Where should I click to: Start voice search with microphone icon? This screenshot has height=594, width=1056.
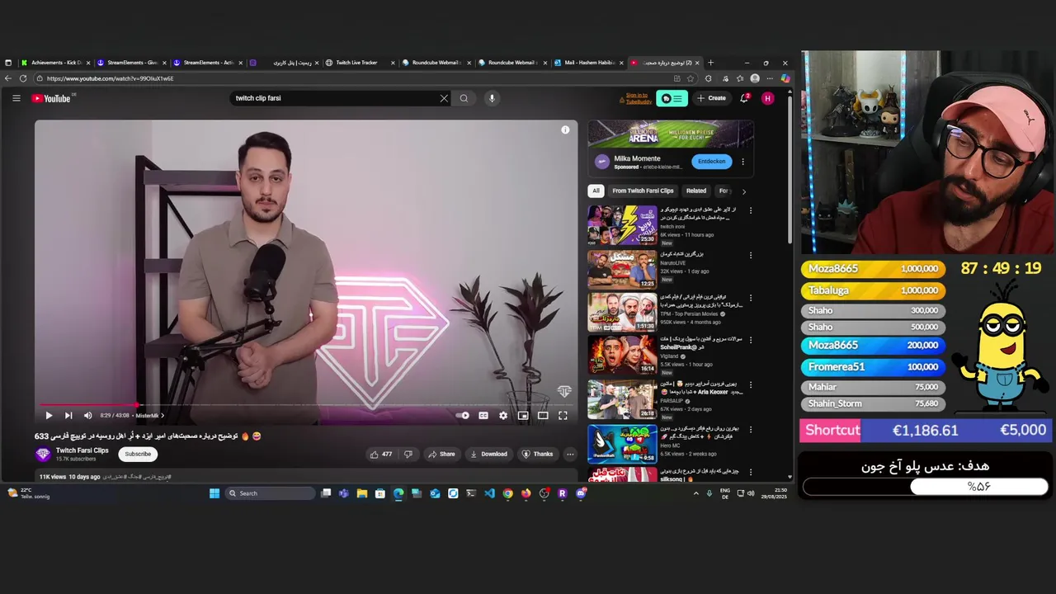492,98
